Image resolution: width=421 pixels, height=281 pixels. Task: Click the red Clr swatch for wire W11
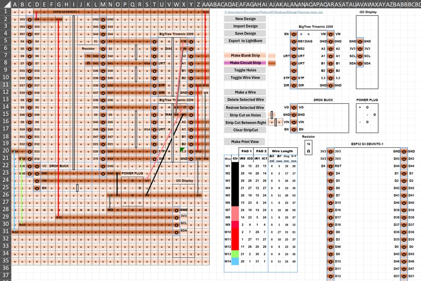point(235,239)
